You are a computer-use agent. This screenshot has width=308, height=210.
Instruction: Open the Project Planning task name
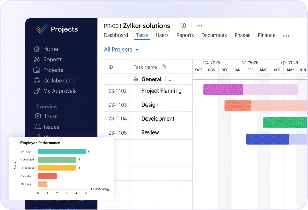pos(162,91)
